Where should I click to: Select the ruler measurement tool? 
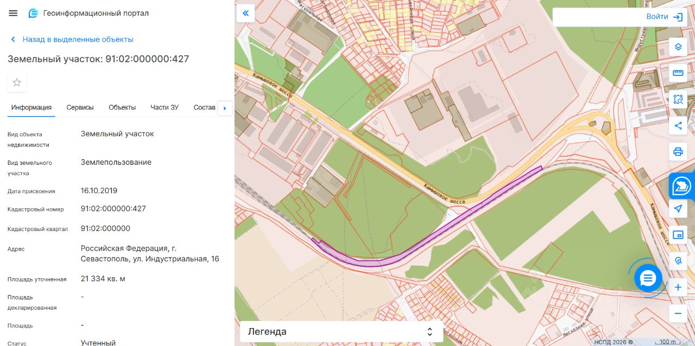click(x=678, y=73)
